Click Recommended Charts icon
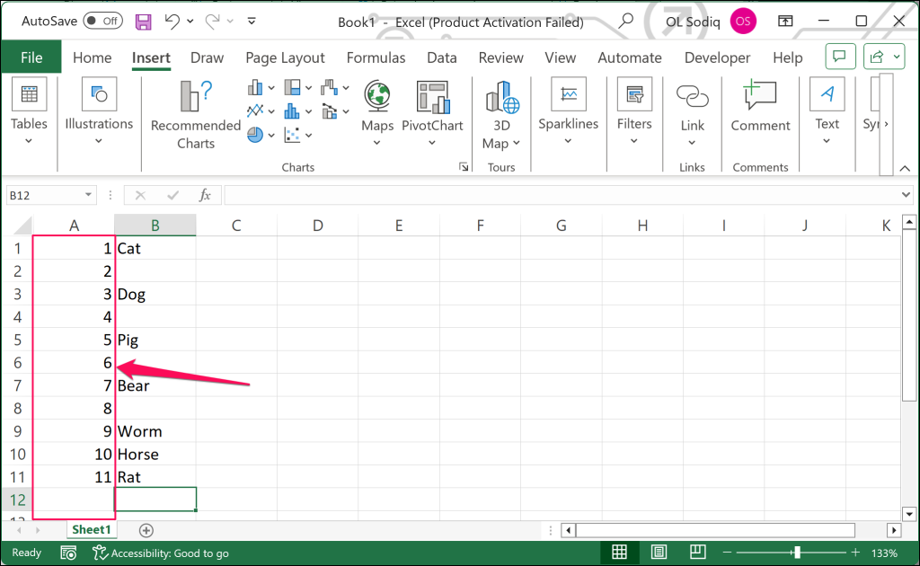 (x=196, y=95)
